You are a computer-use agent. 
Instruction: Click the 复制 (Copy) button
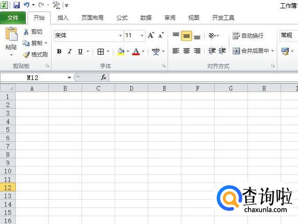pos(32,43)
